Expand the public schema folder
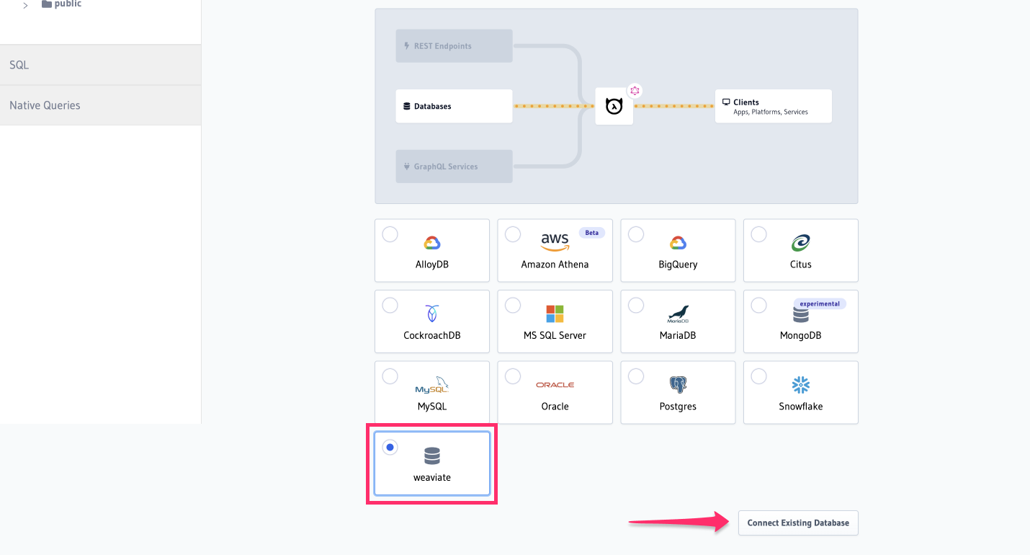This screenshot has height=555, width=1030. [x=25, y=5]
